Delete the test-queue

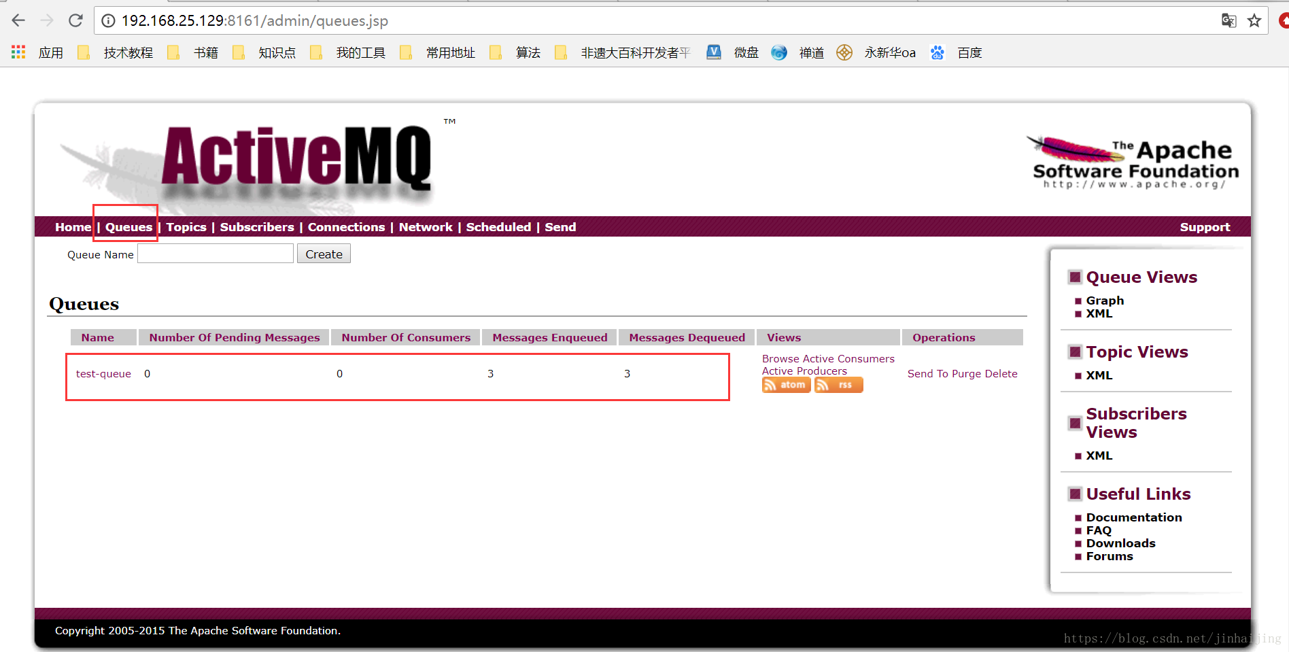click(x=1001, y=373)
